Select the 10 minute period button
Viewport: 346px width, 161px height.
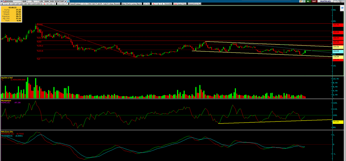click(x=13, y=4)
